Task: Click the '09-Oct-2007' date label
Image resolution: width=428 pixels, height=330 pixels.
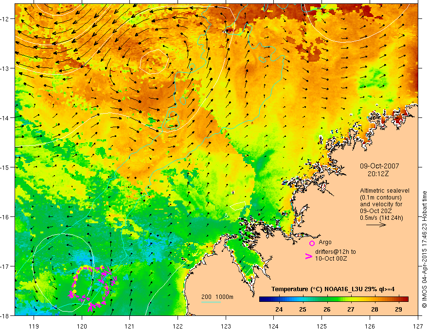Action: coord(379,166)
